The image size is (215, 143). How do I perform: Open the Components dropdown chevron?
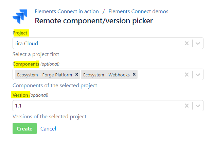[198, 75]
